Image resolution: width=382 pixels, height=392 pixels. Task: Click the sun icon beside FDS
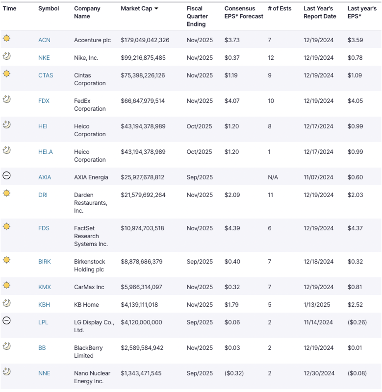point(7,226)
